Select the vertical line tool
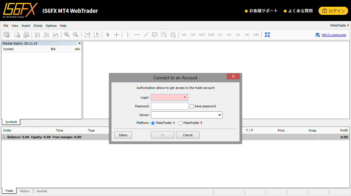The height and width of the screenshot is (196, 351). click(x=128, y=35)
